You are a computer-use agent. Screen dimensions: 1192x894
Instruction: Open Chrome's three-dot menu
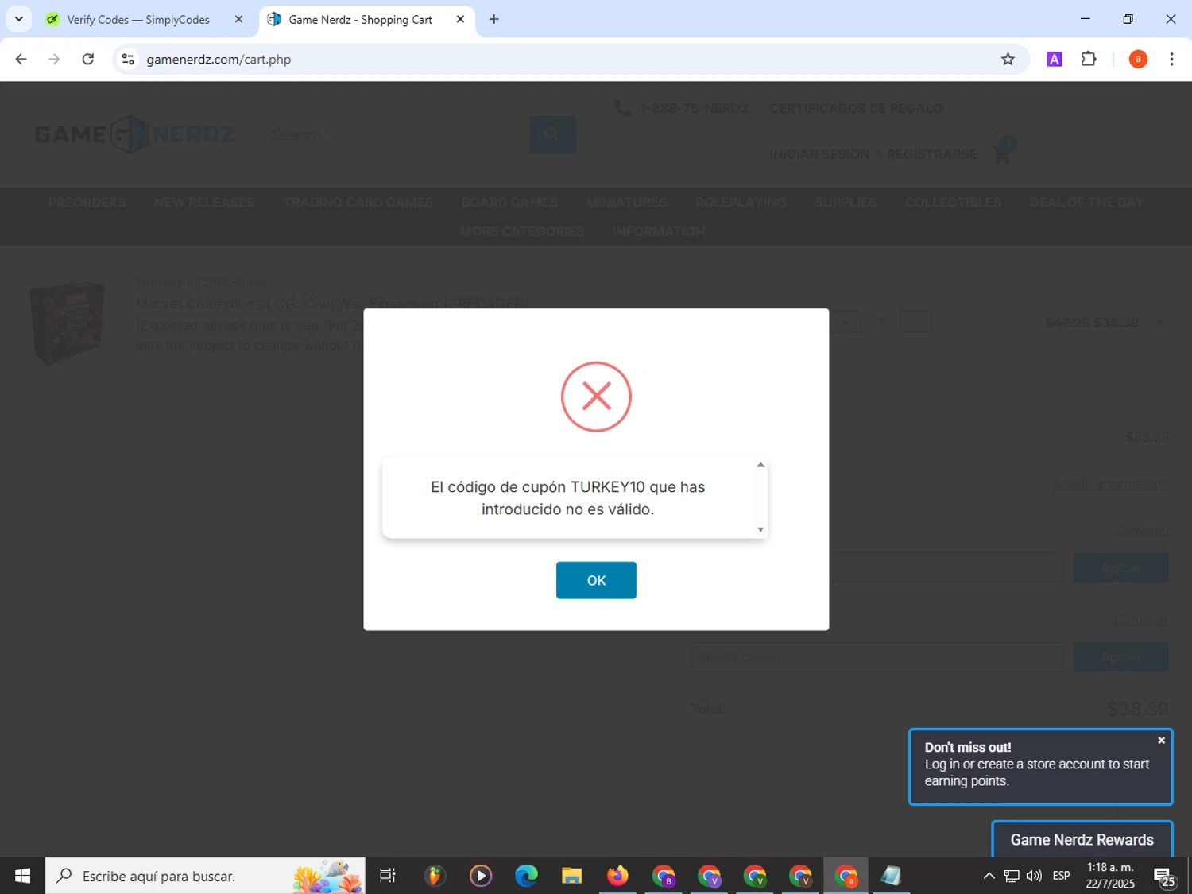click(1171, 59)
